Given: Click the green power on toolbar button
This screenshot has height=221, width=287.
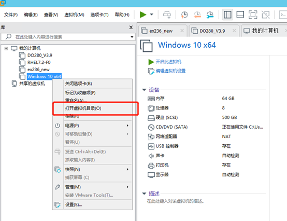Looking at the screenshot, I should point(143,15).
